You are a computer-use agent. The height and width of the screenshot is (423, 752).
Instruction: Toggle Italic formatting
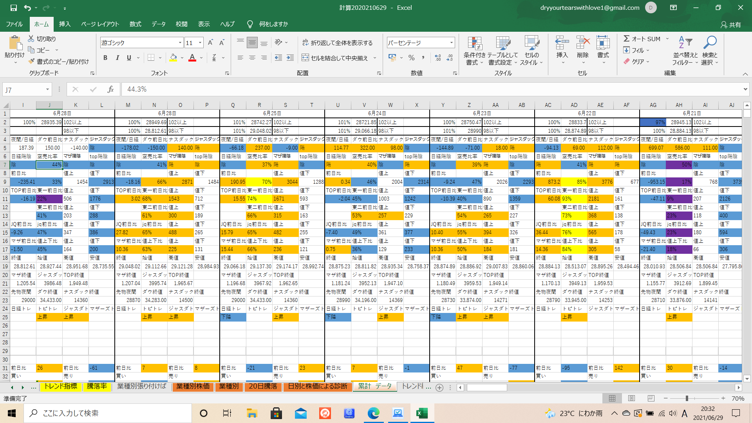pyautogui.click(x=117, y=58)
